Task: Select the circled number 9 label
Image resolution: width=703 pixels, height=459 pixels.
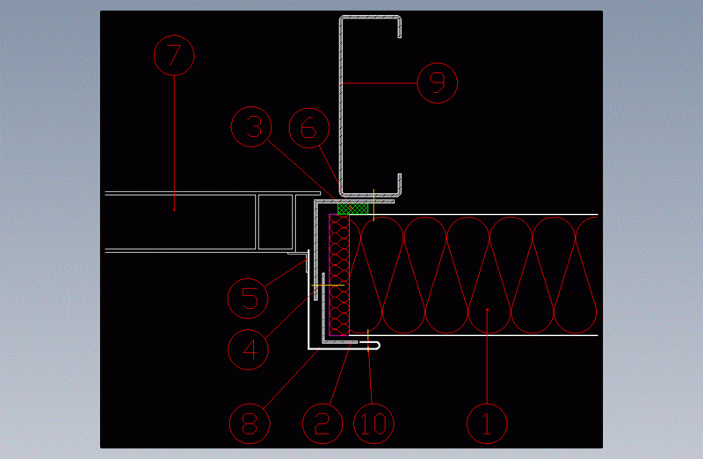Action: point(437,82)
